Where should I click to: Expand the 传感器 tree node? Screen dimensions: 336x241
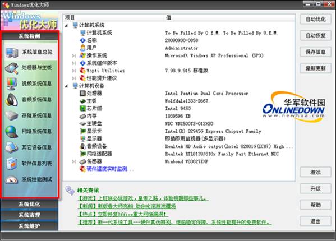pos(74,161)
